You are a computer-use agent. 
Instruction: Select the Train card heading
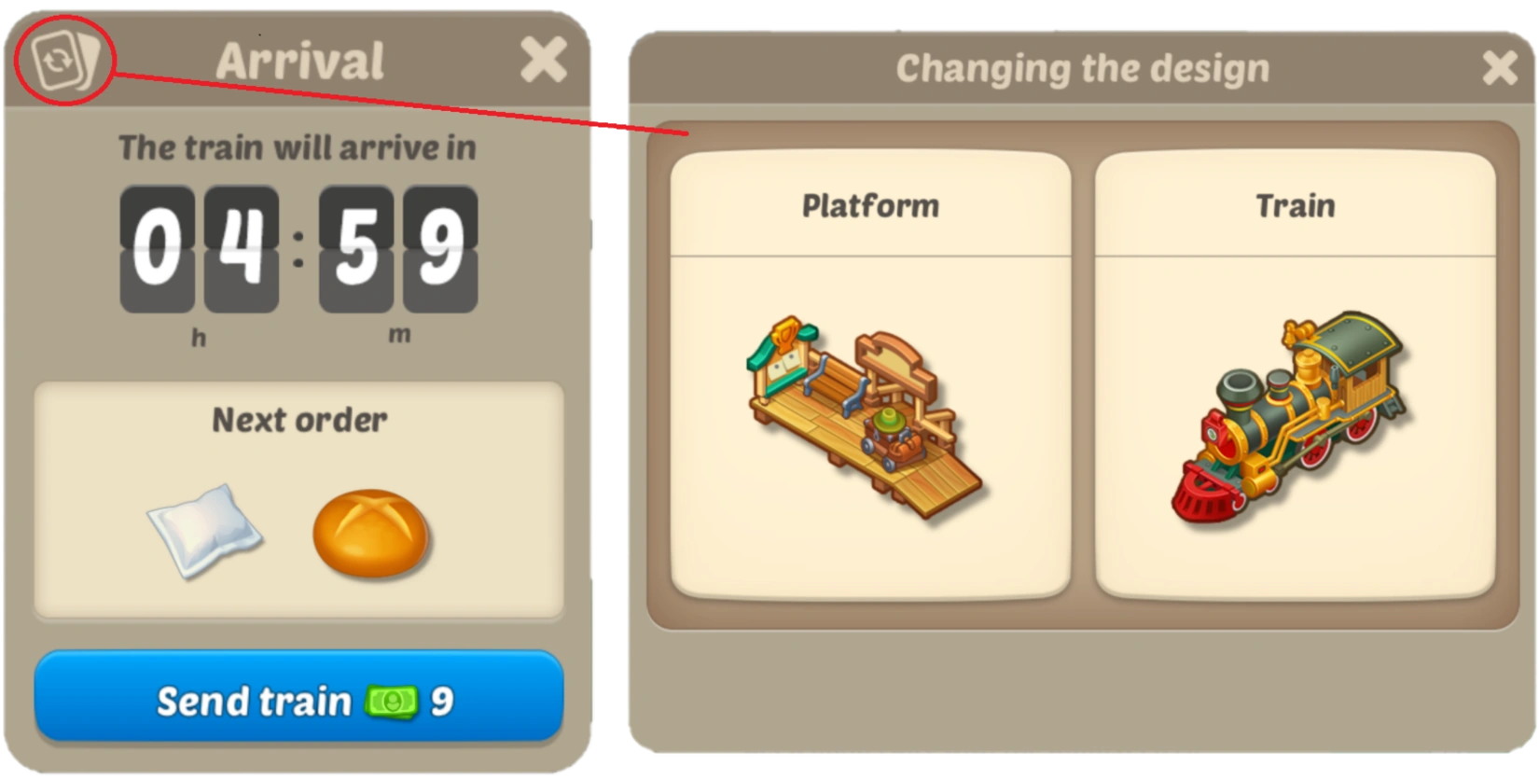tap(1295, 205)
